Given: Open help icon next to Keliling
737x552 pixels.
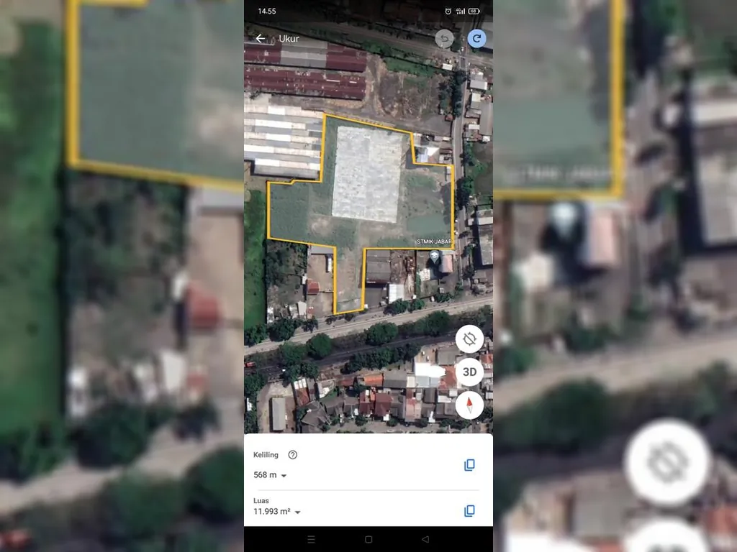Looking at the screenshot, I should [x=292, y=455].
